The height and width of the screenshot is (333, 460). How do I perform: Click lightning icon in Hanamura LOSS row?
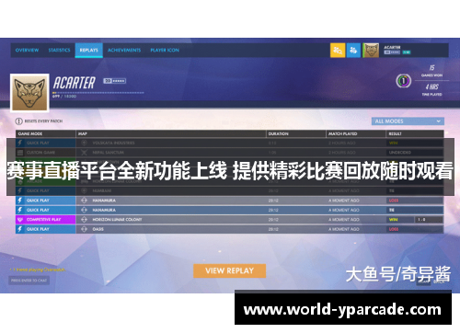[x=20, y=201]
